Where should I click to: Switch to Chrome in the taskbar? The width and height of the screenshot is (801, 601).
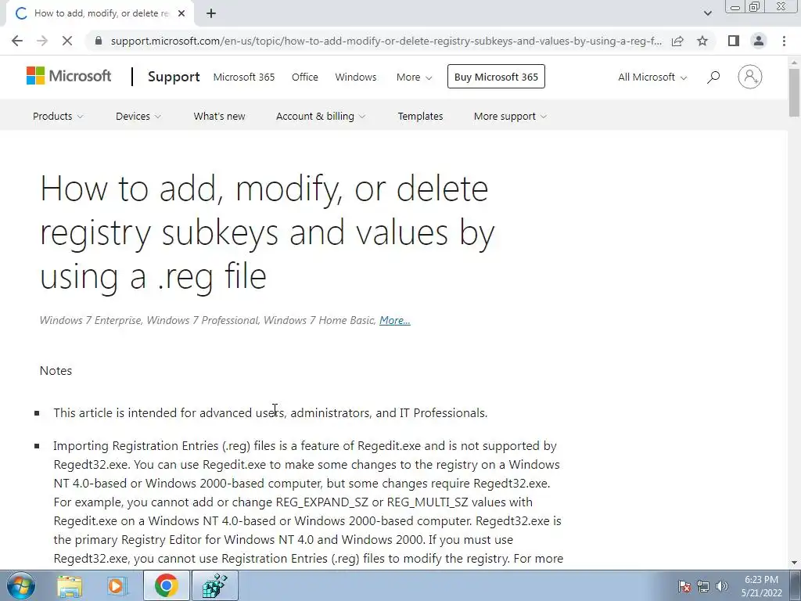(x=166, y=585)
